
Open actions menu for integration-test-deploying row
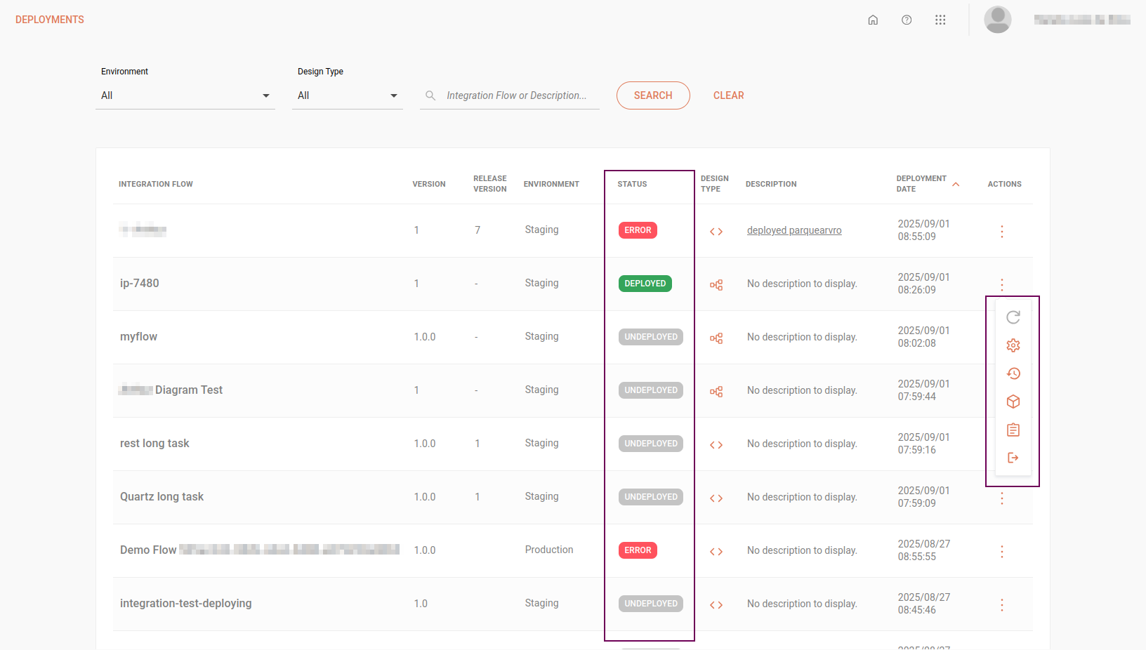tap(1001, 605)
